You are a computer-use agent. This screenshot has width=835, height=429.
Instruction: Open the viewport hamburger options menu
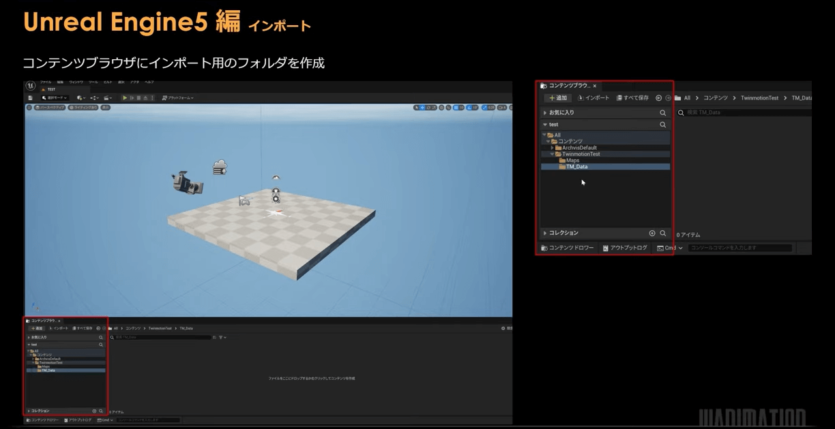(x=29, y=108)
